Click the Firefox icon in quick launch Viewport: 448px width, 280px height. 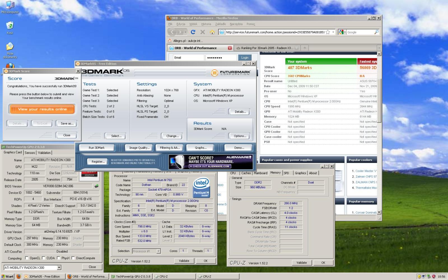pyautogui.click(x=18, y=276)
